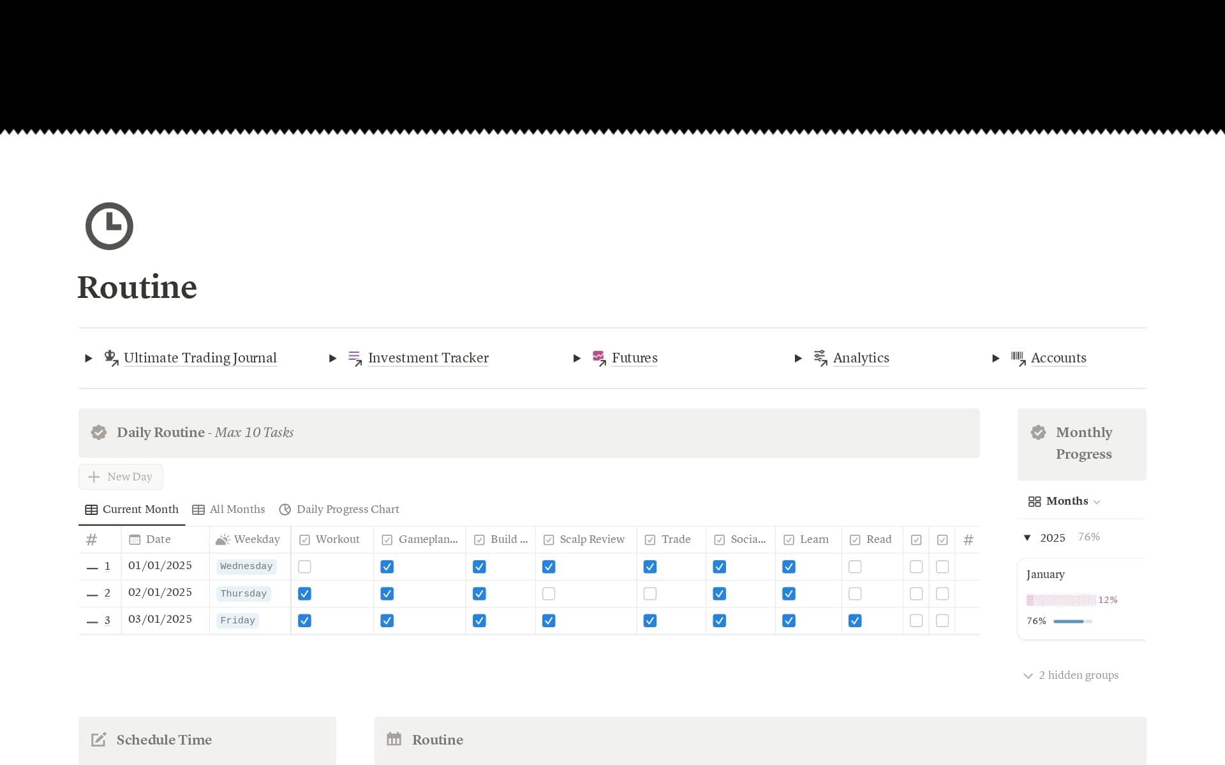Screen dimensions: 1225x765
Task: Collapse row 1 dash marker
Action: point(92,567)
